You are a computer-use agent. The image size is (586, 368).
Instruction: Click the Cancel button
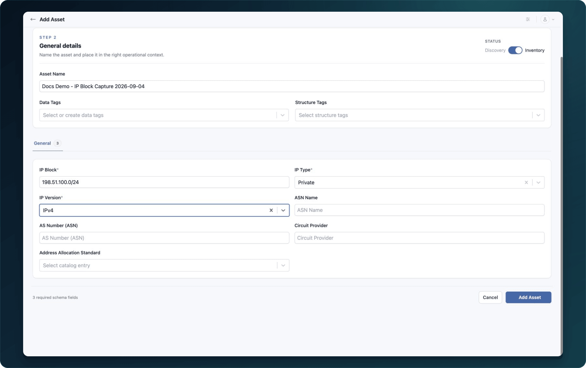(490, 297)
